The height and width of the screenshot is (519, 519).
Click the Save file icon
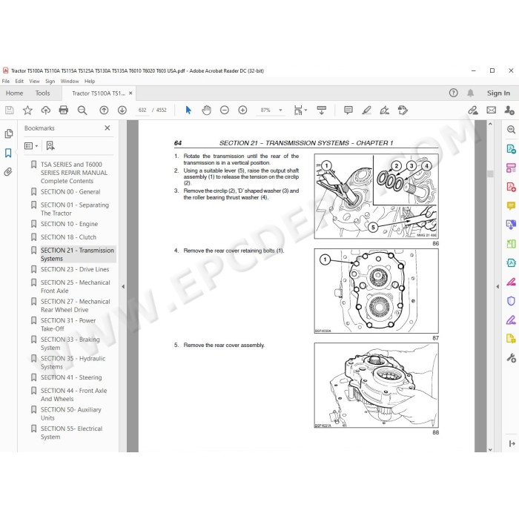10,110
